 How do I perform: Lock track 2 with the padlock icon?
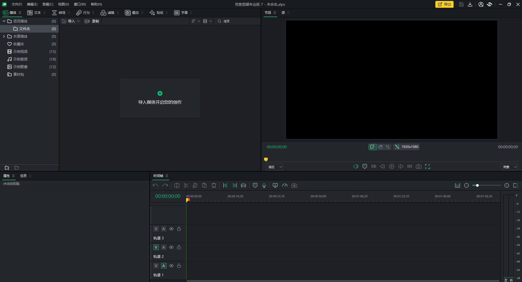pyautogui.click(x=179, y=247)
